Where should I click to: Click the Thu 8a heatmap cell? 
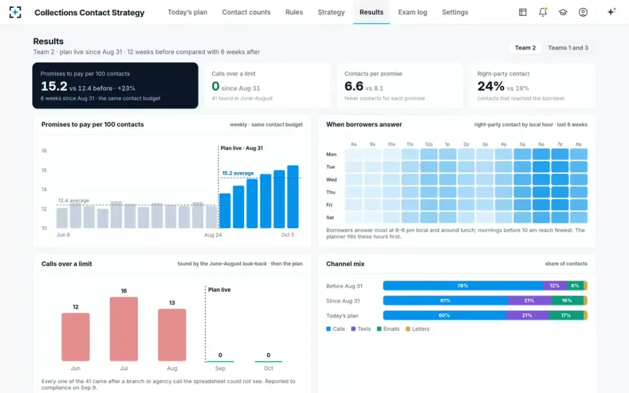tap(354, 192)
